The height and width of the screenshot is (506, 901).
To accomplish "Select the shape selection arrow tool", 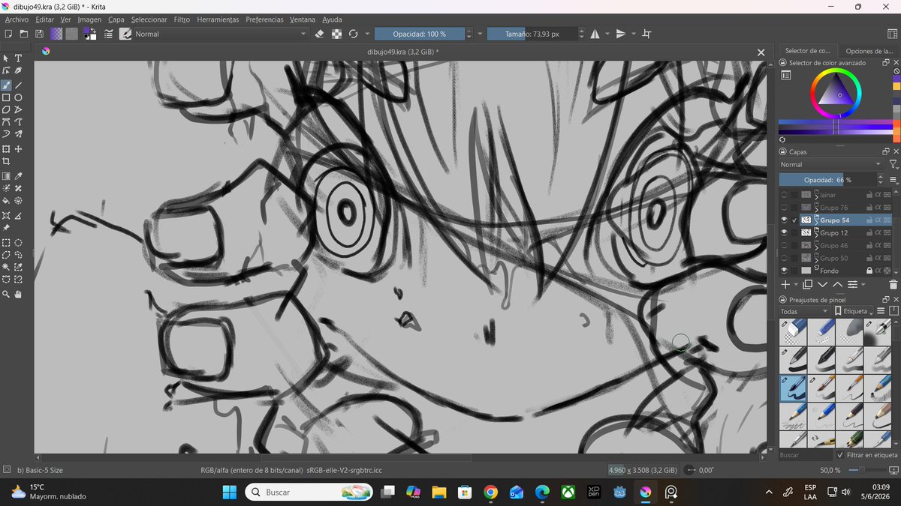I will point(6,58).
